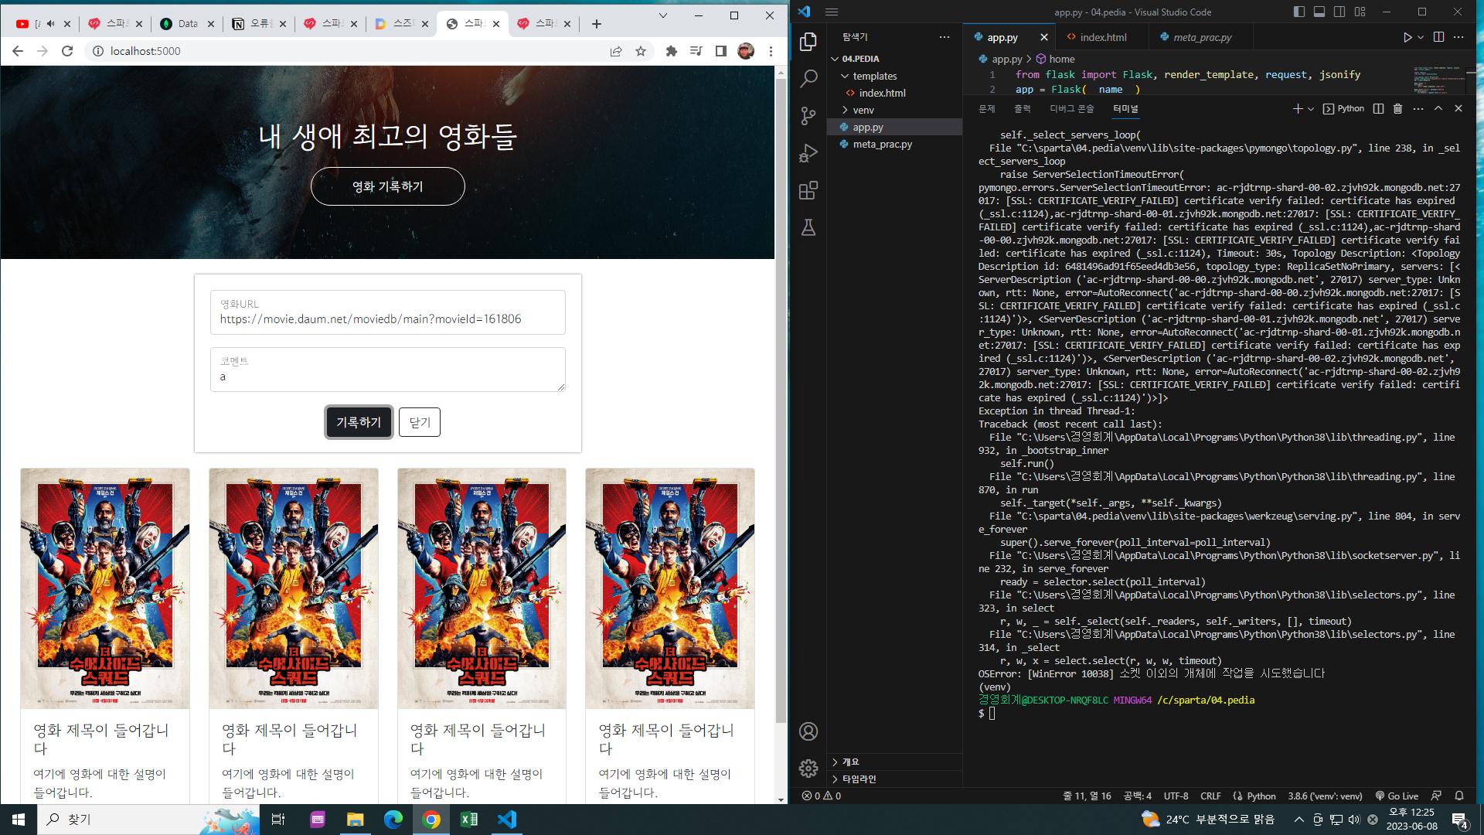The height and width of the screenshot is (835, 1484).
Task: Run the Python file with play icon
Action: (x=1407, y=37)
